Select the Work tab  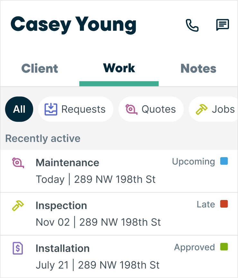[119, 68]
